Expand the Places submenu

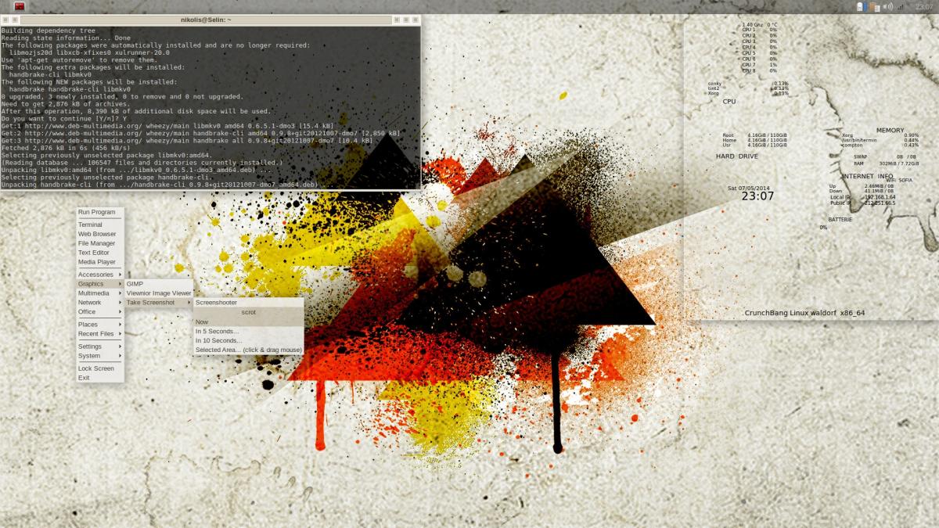99,325
